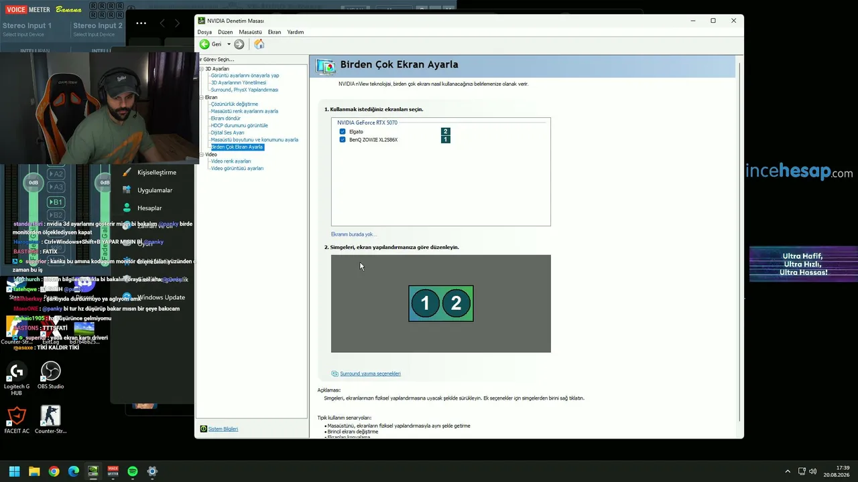Image resolution: width=858 pixels, height=482 pixels.
Task: Open Microsoft Edge from the taskbar
Action: point(74,471)
